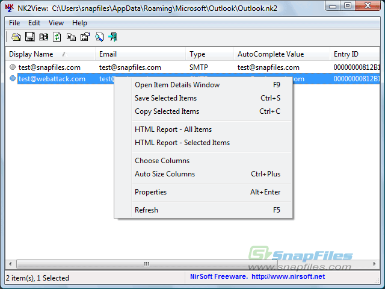Image resolution: width=385 pixels, height=289 pixels.
Task: Click the exit door toolbar icon
Action: [x=112, y=37]
